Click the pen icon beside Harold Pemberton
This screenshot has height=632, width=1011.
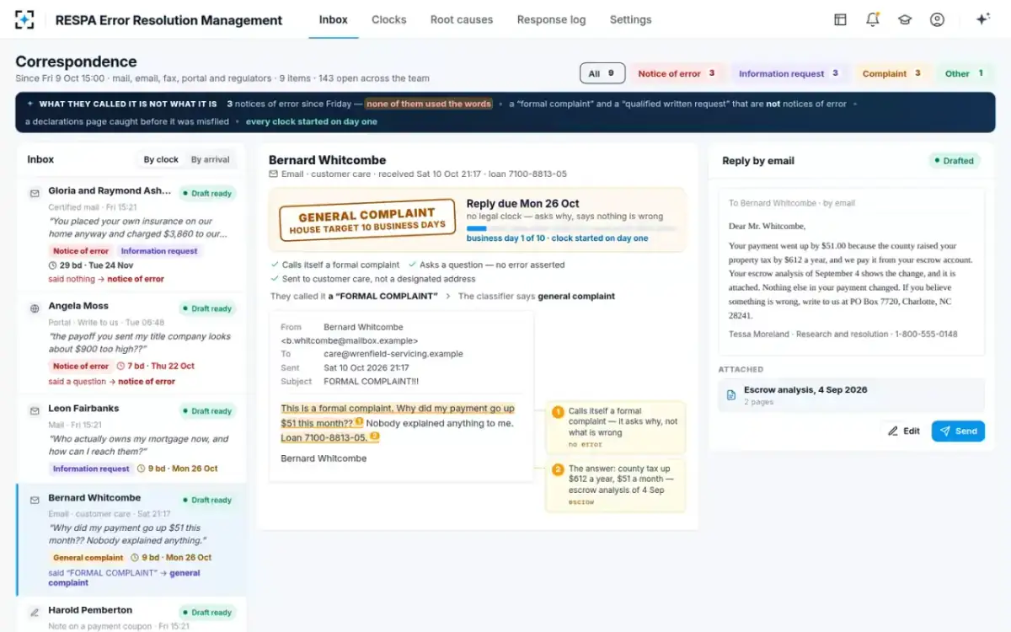(x=35, y=612)
